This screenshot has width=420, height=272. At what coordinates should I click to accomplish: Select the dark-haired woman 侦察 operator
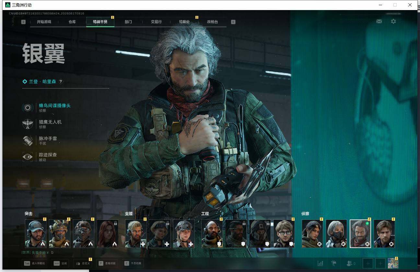coord(312,234)
